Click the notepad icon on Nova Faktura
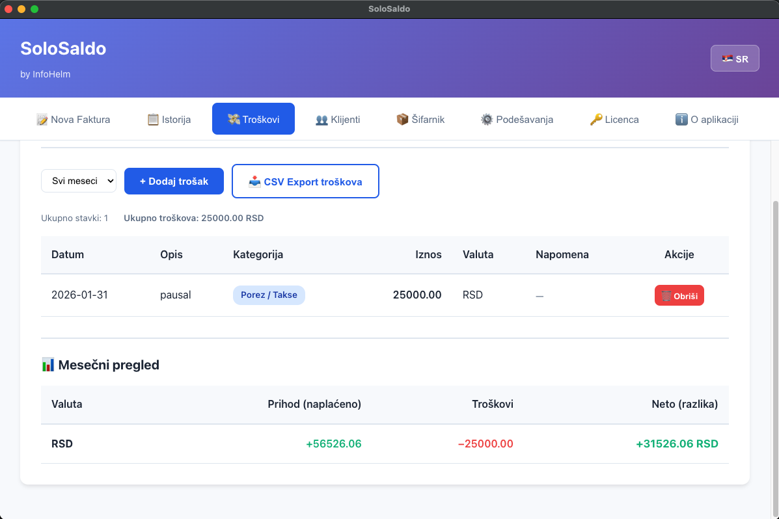The width and height of the screenshot is (779, 519). click(42, 120)
